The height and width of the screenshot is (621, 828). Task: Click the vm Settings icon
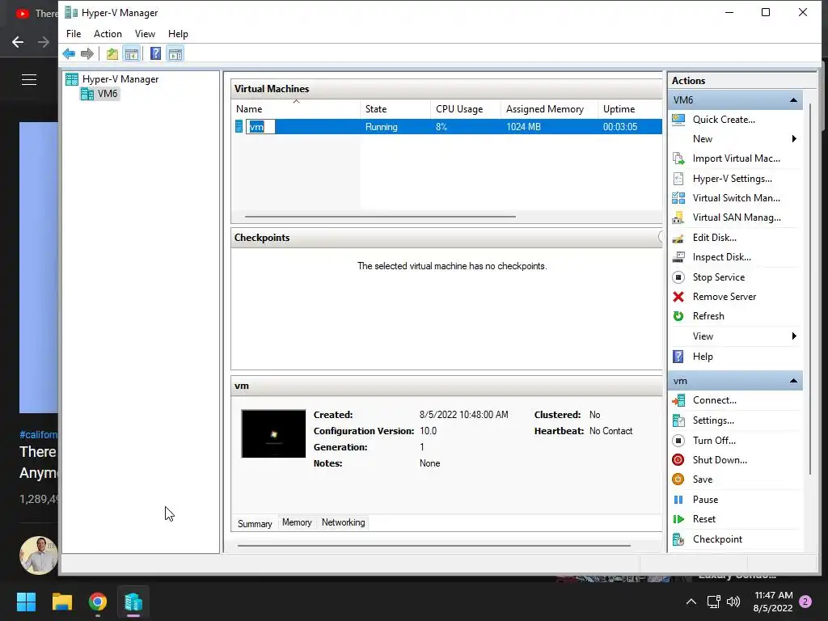(x=678, y=420)
